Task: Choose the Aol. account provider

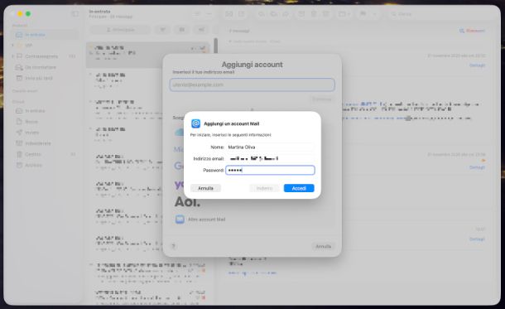Action: tap(187, 202)
